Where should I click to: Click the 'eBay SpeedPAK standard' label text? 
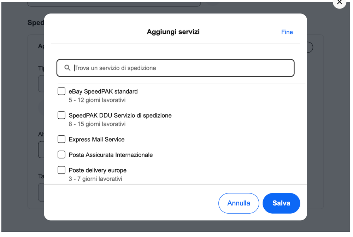click(x=103, y=91)
